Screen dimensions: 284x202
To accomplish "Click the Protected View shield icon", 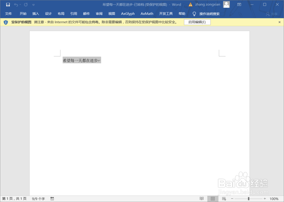I will (6, 22).
